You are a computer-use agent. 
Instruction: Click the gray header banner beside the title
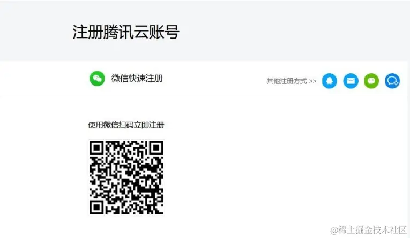click(288, 32)
